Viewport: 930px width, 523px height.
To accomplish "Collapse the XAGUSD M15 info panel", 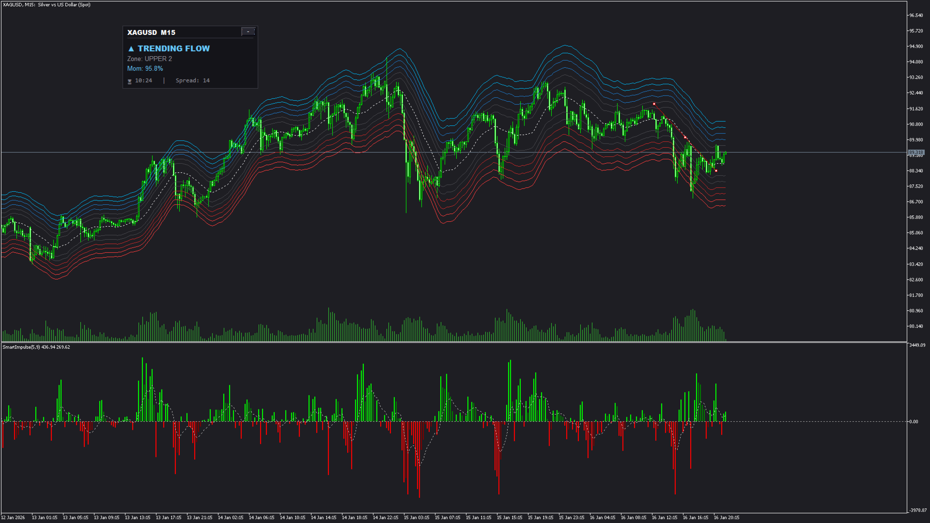I will click(x=248, y=31).
